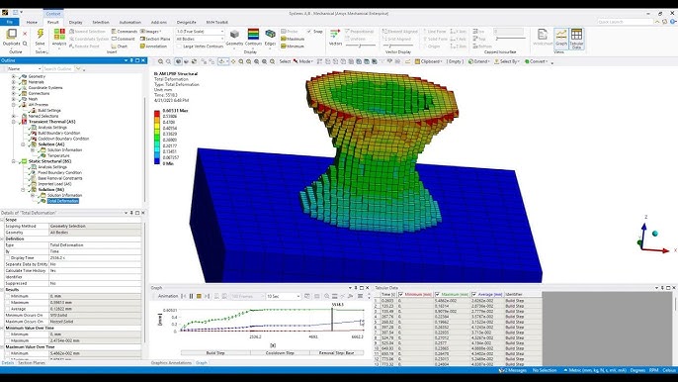
Task: Toggle the Snap checkbox
Action: (309, 32)
